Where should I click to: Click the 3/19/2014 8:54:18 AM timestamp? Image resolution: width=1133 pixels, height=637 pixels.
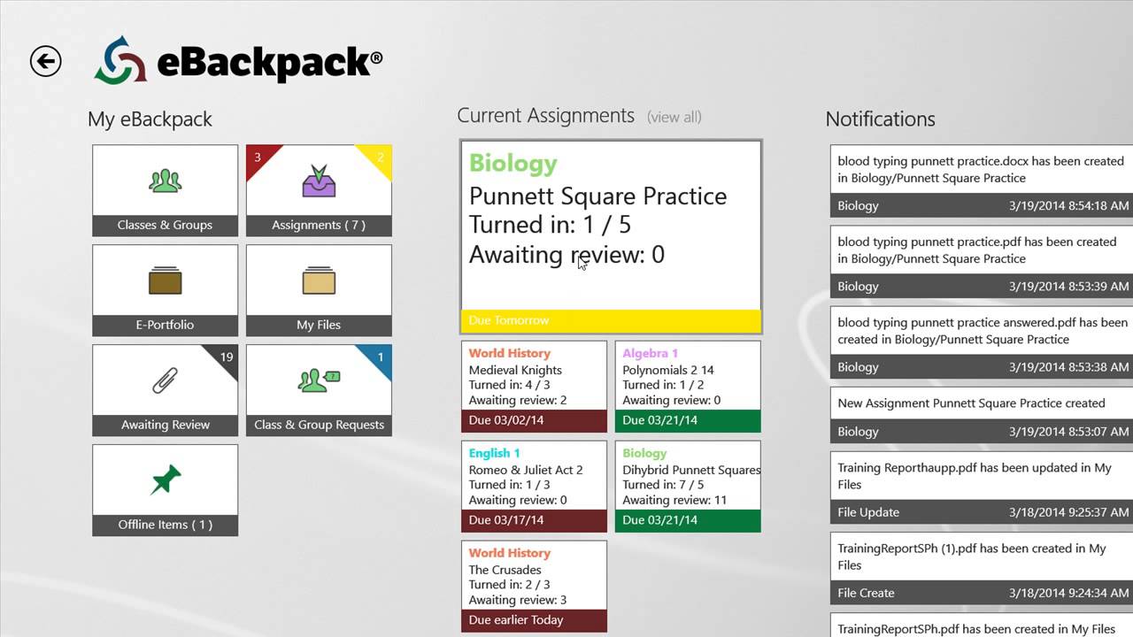pos(1069,206)
